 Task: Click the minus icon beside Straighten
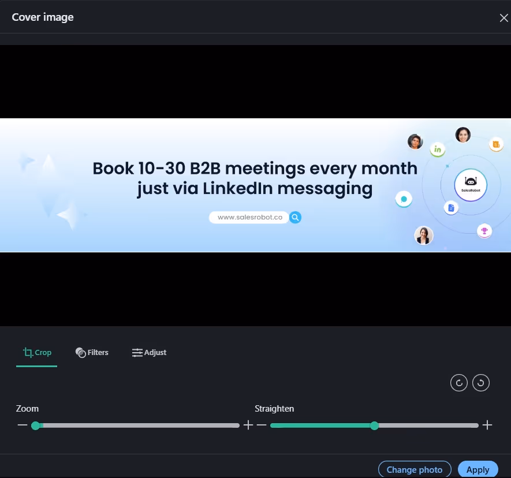(x=262, y=425)
